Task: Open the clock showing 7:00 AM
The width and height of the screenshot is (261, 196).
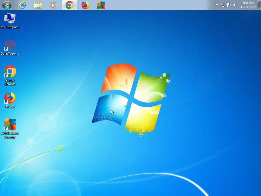Action: coord(248,5)
